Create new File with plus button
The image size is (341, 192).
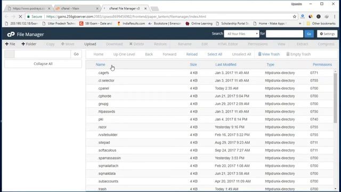tap(10, 44)
